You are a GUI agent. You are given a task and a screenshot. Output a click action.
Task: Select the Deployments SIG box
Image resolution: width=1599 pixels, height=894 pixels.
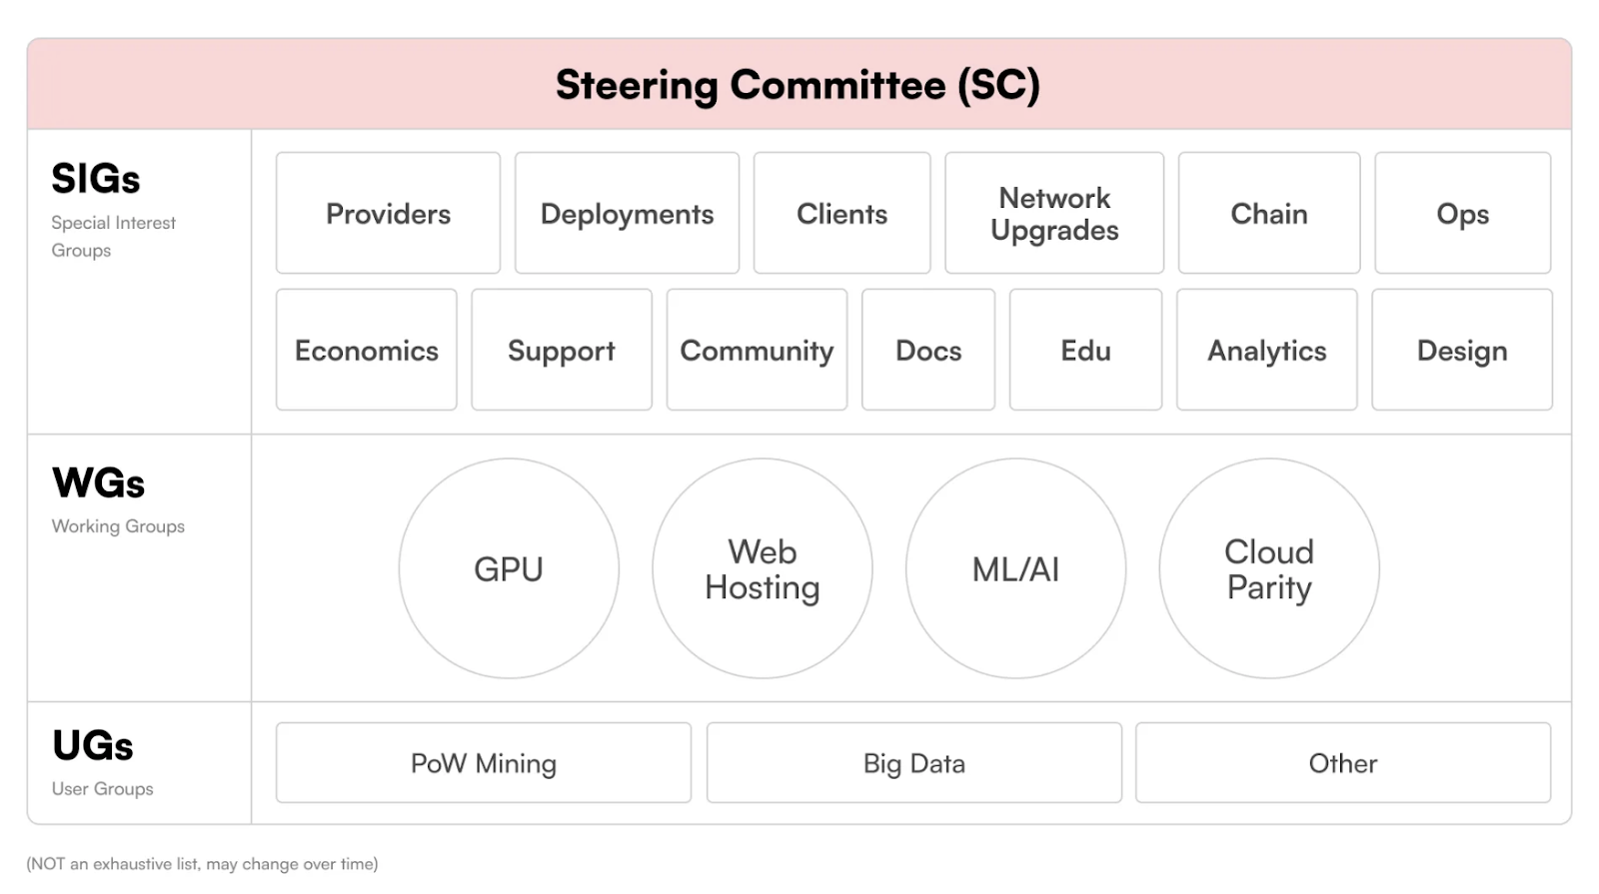pyautogui.click(x=627, y=214)
